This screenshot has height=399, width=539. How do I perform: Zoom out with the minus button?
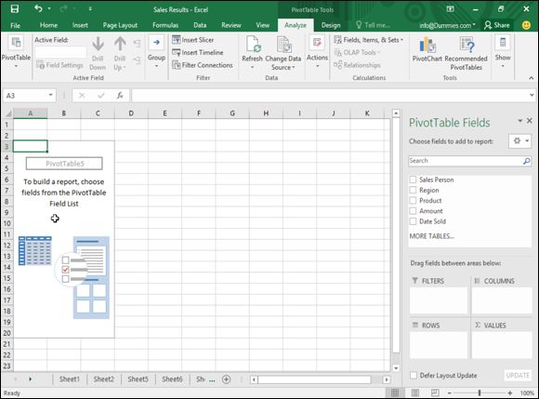(x=449, y=392)
